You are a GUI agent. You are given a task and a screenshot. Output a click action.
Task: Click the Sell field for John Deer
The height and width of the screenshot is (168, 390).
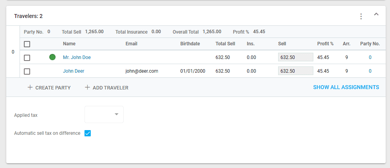[x=295, y=71]
